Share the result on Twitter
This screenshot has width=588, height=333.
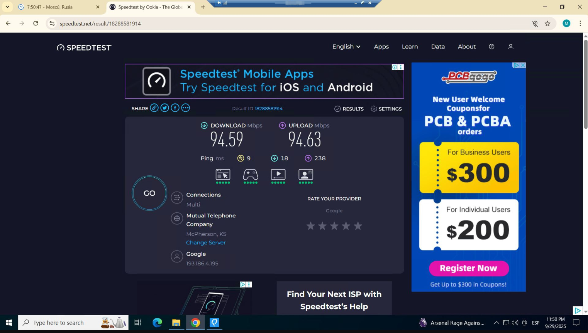[164, 108]
